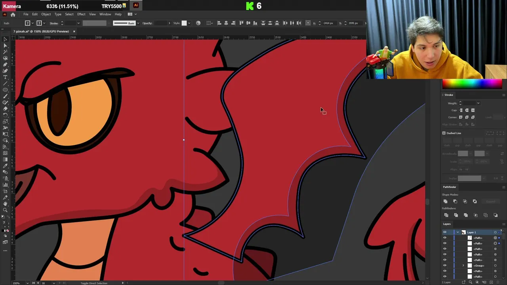Click the Home icon next to the Ai logo
The image size is (507, 285).
click(x=13, y=14)
